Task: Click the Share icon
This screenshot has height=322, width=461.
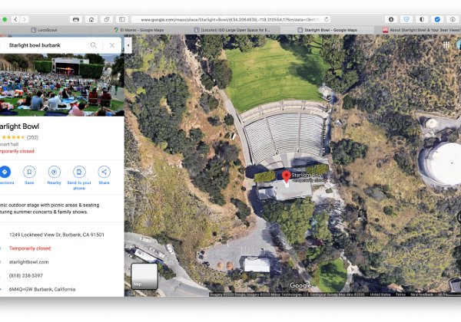Action: pyautogui.click(x=104, y=172)
